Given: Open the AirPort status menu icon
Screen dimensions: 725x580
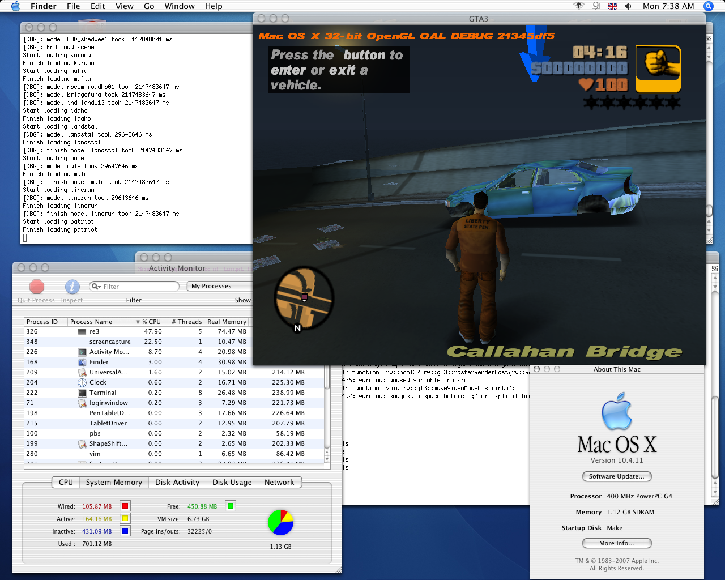Looking at the screenshot, I should (x=579, y=6).
